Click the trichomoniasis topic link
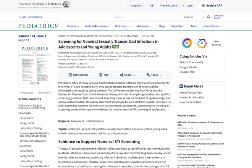 [119, 133]
